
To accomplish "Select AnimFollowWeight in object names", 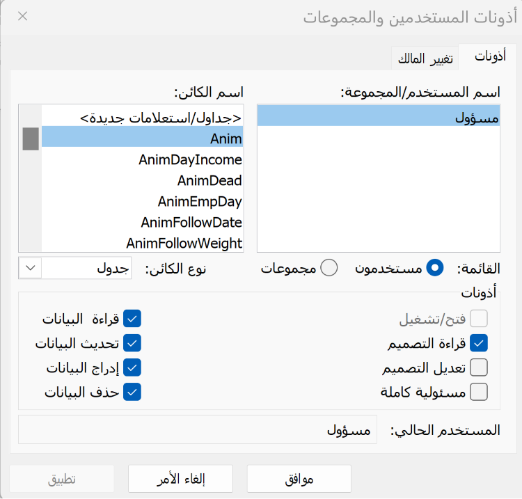I will (142, 243).
